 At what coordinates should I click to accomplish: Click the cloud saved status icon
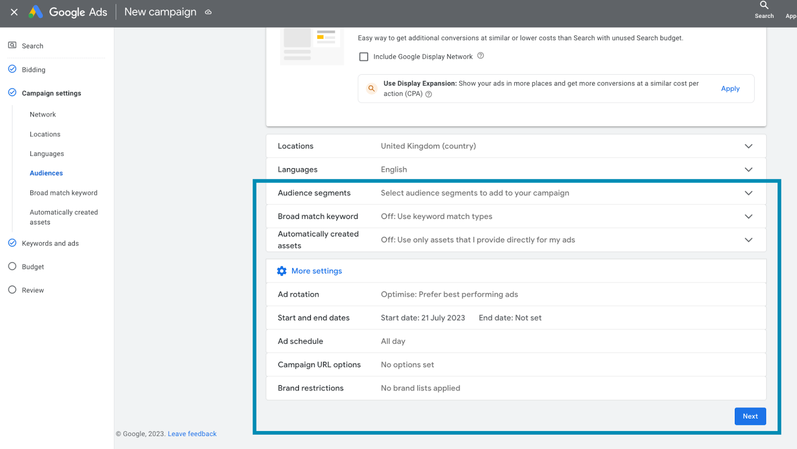coord(208,12)
